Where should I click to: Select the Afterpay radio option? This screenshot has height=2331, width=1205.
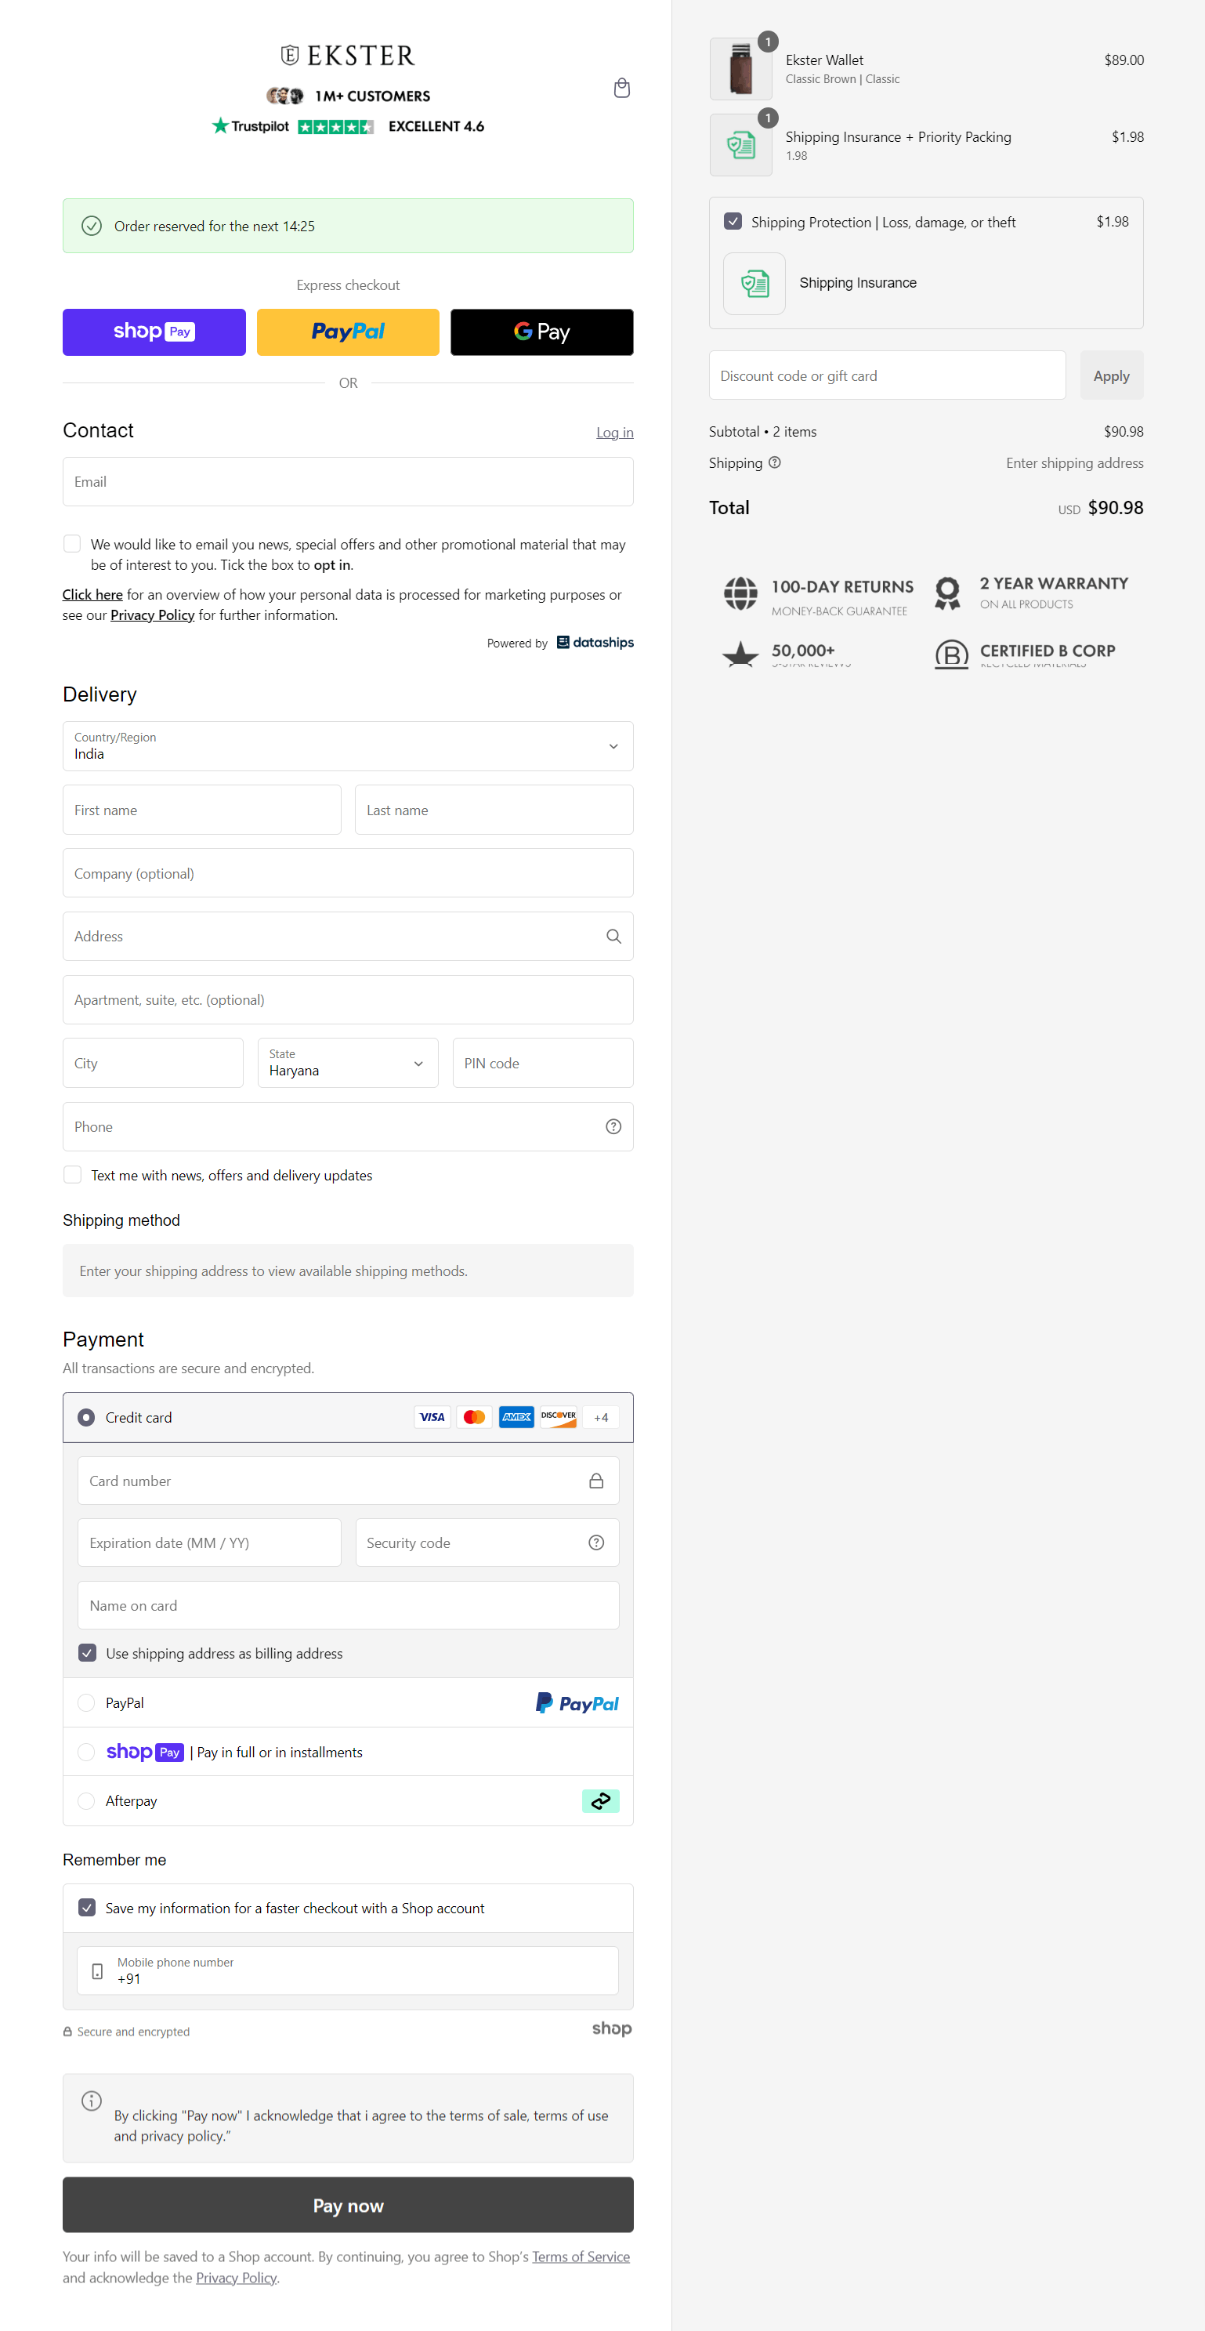point(86,1800)
